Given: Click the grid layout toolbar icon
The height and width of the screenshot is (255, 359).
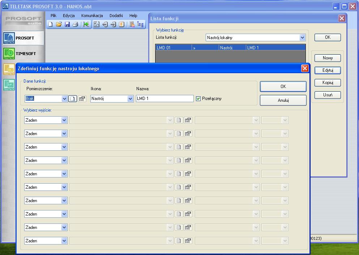Looking at the screenshot, I should (97, 24).
